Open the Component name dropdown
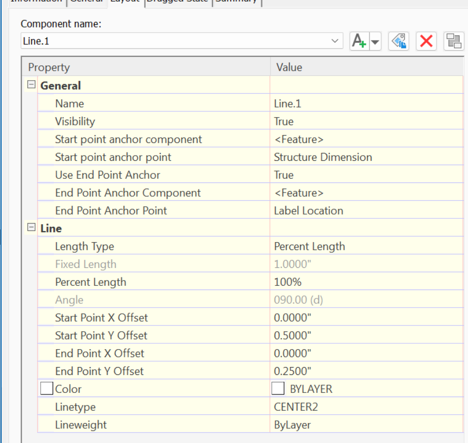Viewport: 468px width, 443px height. pos(334,41)
